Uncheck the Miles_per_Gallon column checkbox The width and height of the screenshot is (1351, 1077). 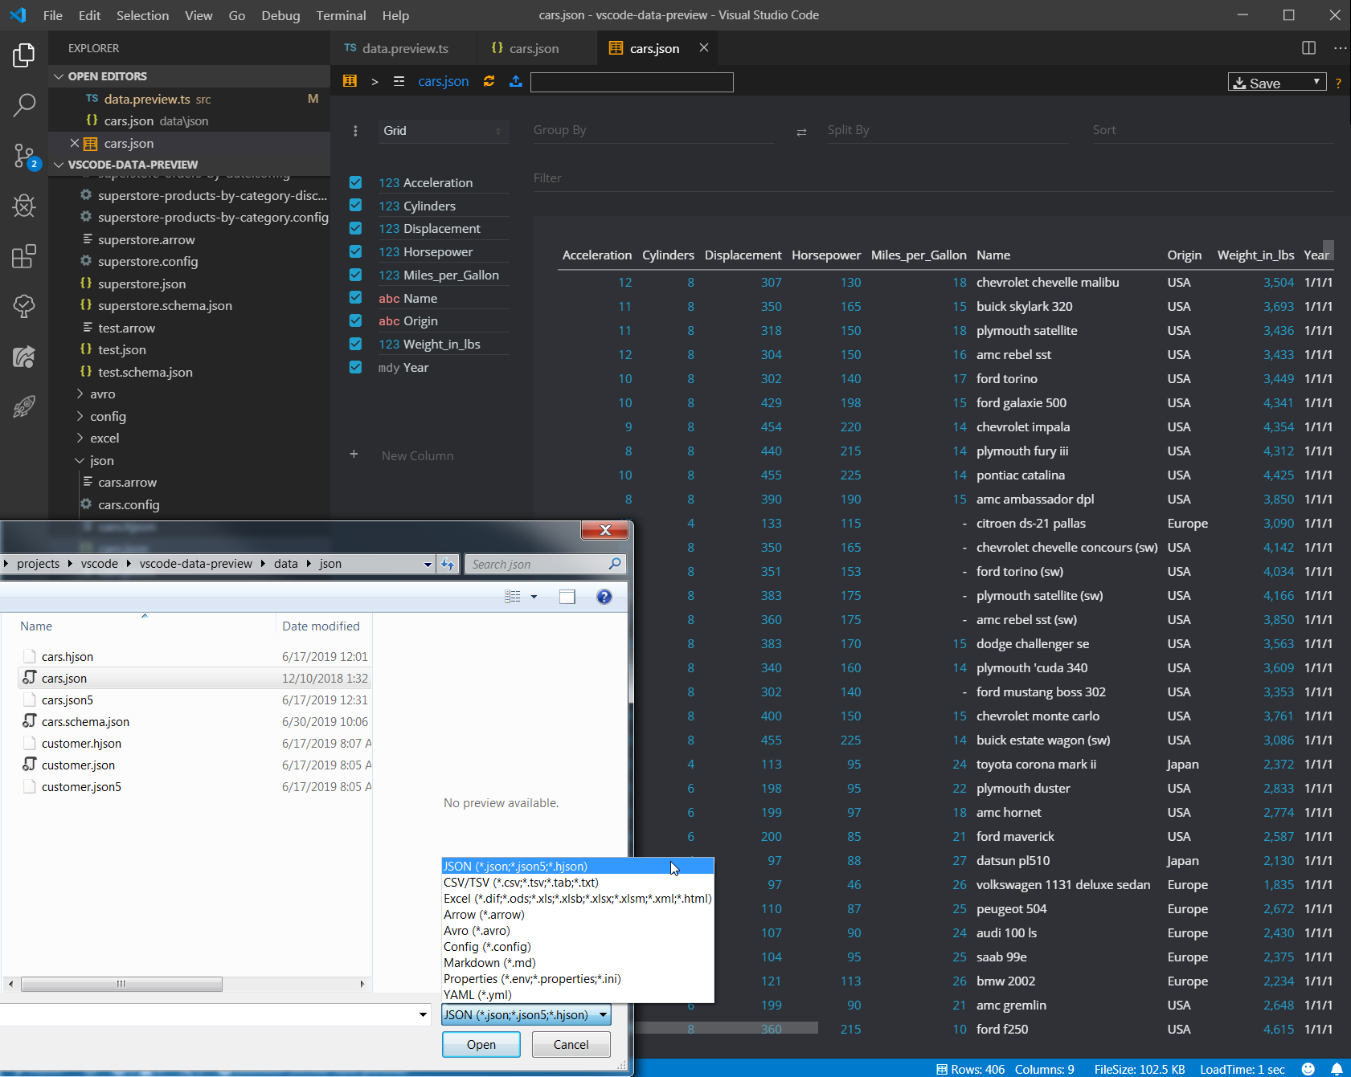click(x=355, y=275)
